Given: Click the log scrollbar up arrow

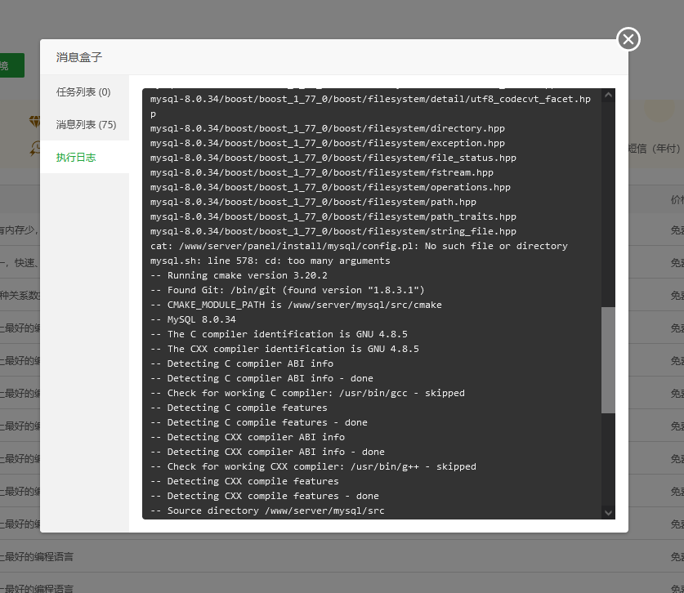Looking at the screenshot, I should click(x=608, y=95).
